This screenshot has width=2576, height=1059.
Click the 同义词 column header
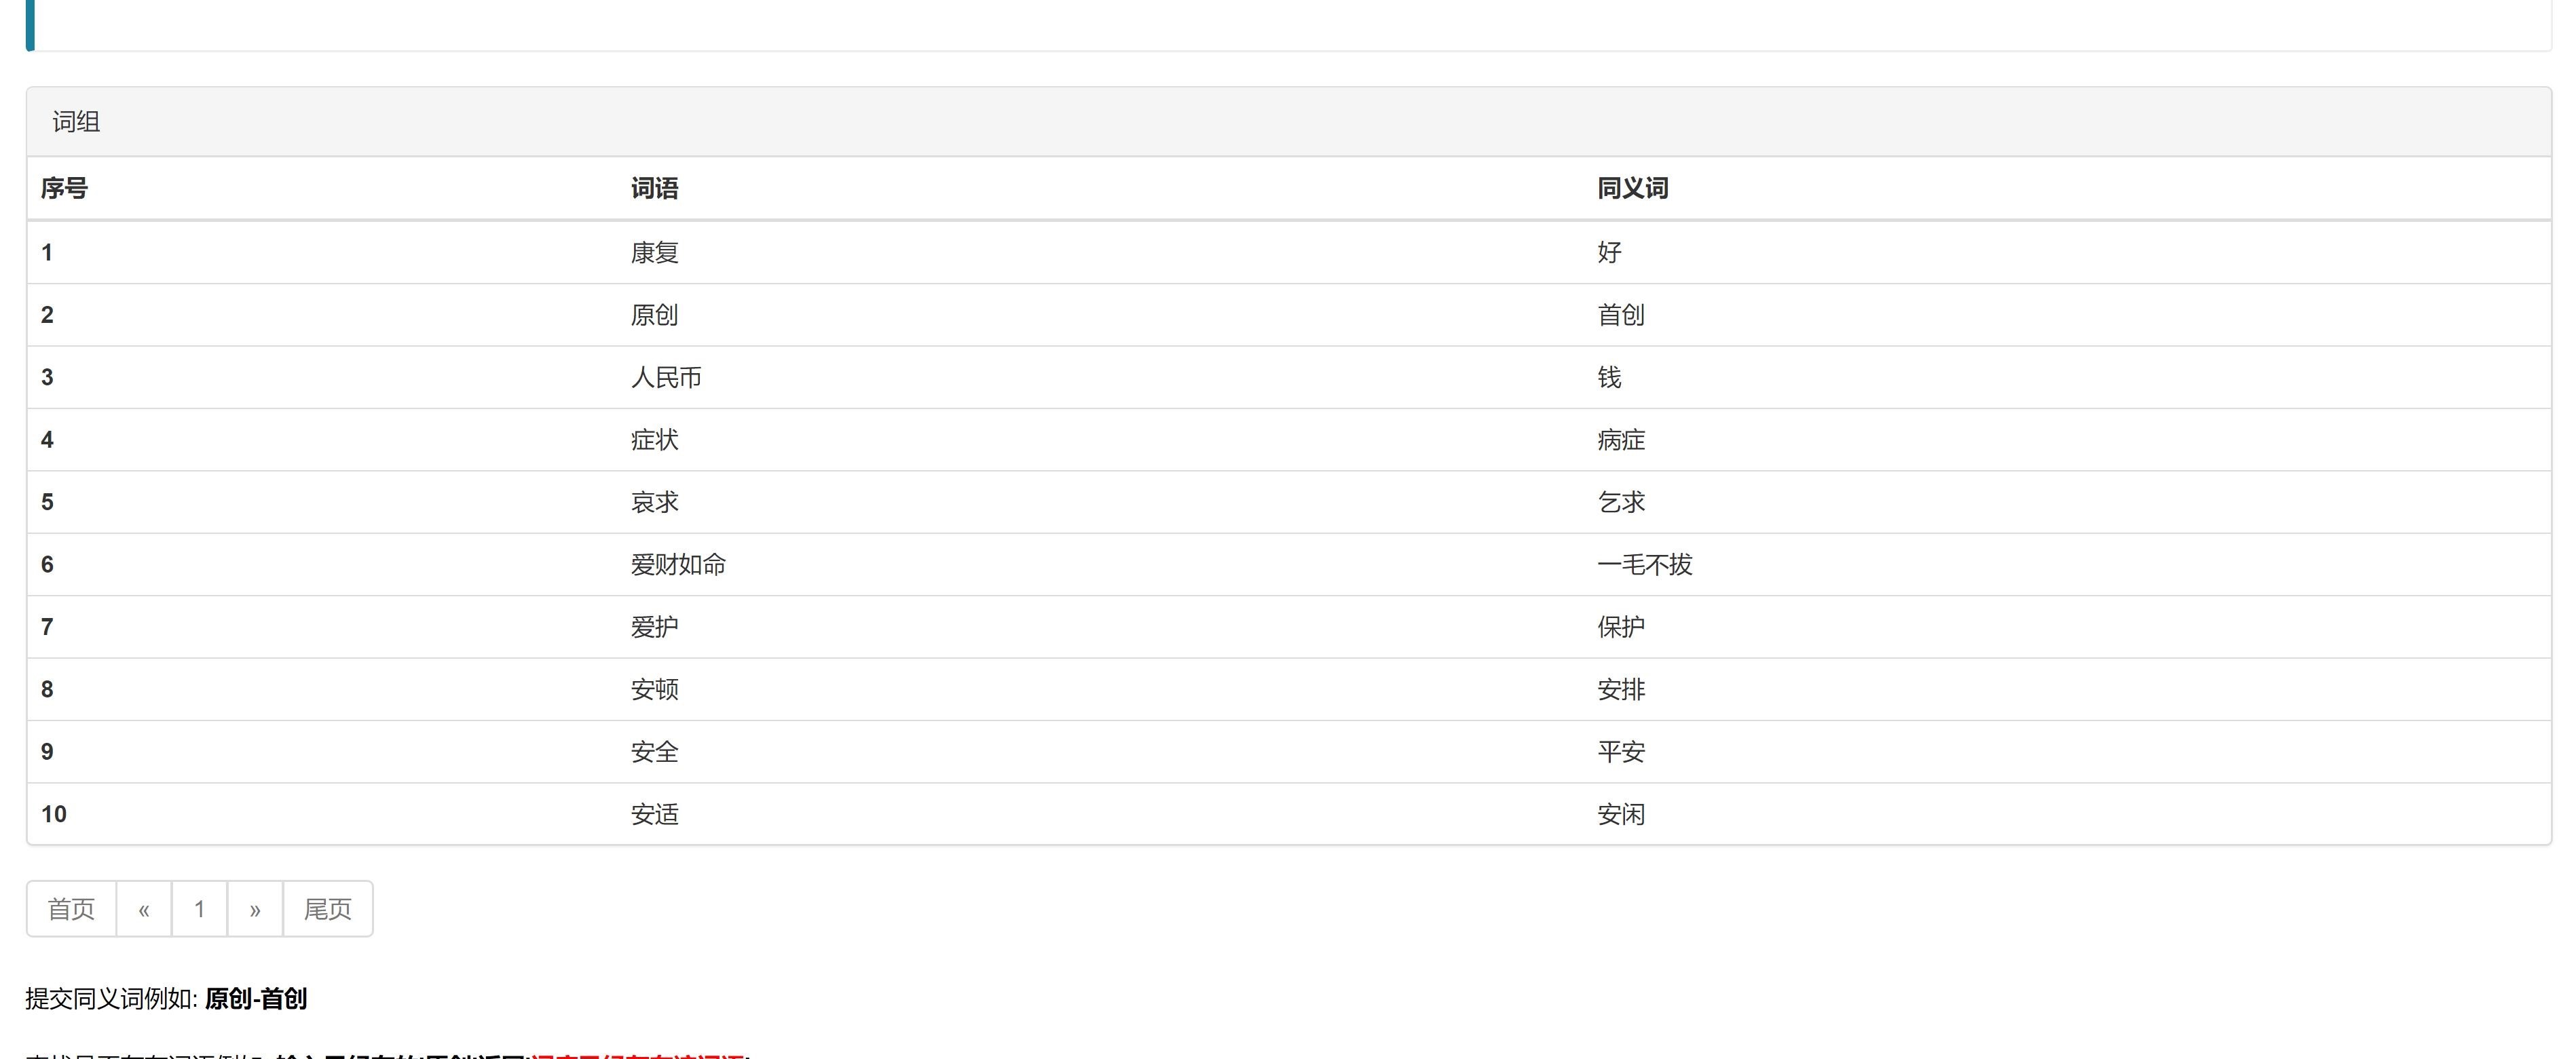[x=1632, y=188]
